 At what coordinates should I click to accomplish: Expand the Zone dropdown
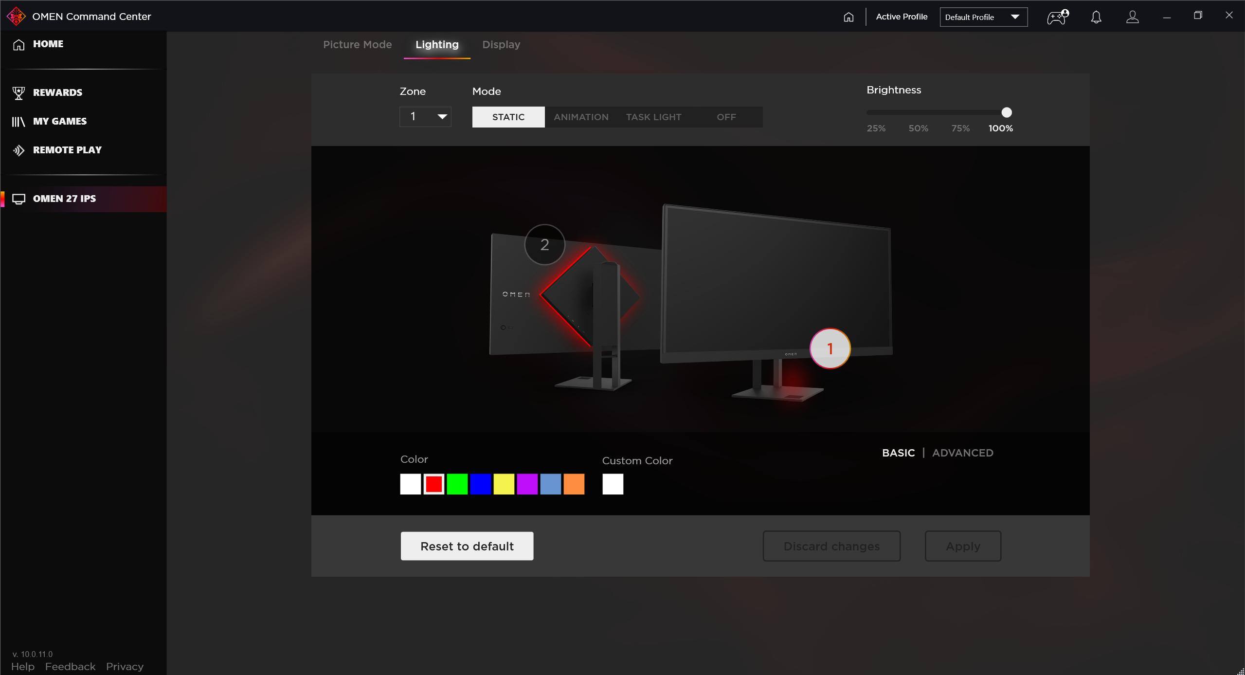coord(425,117)
